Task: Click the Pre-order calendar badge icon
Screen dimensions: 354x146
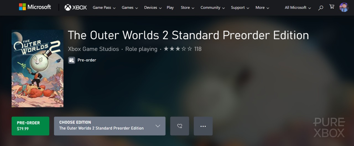Action: [72, 60]
